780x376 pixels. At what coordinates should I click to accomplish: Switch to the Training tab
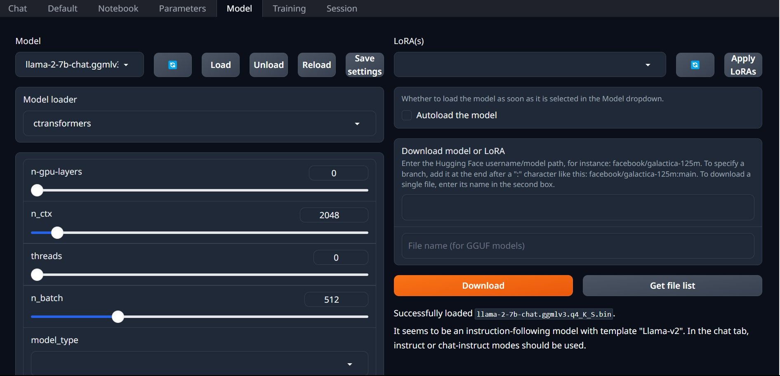288,8
